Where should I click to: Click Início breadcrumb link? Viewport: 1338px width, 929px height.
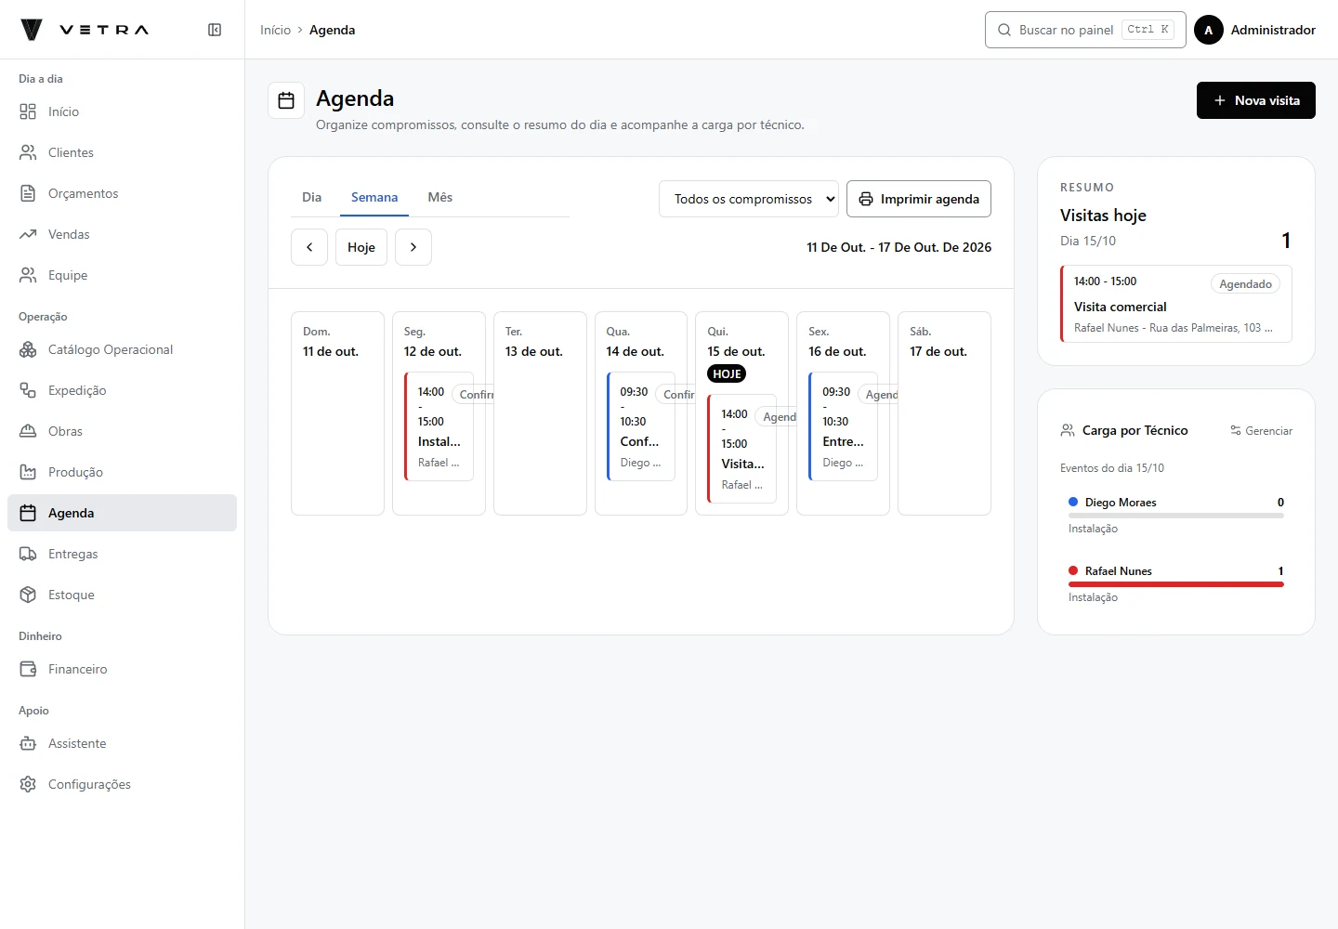[x=275, y=30]
